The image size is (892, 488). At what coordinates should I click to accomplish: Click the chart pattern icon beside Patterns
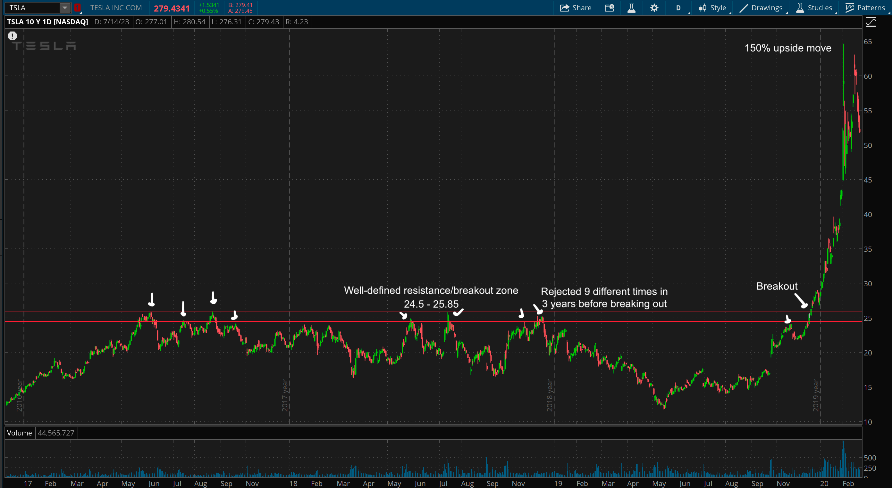pyautogui.click(x=849, y=8)
